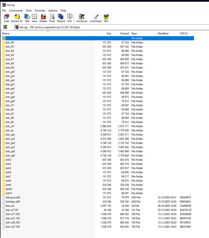Run VirusScan on the archive
Screen dimensions: 209x238
(82, 18)
